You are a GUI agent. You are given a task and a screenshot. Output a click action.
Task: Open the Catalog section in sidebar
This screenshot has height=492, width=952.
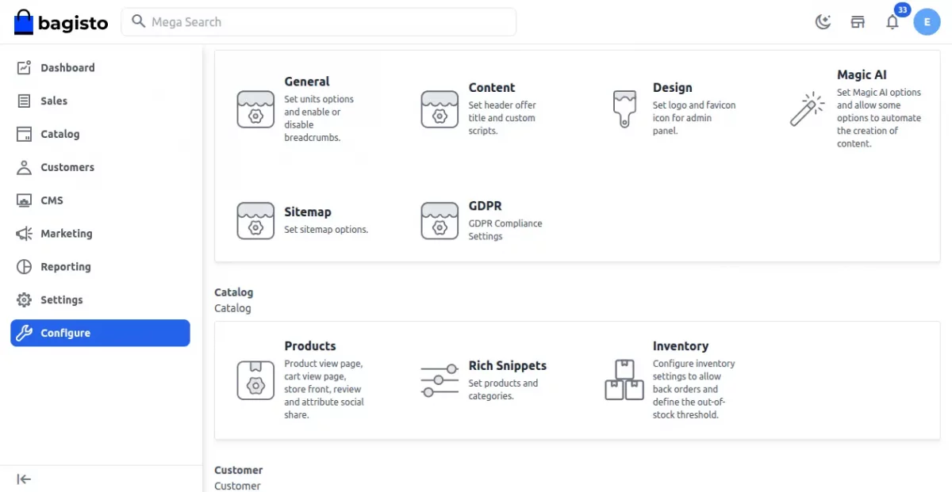tap(59, 134)
